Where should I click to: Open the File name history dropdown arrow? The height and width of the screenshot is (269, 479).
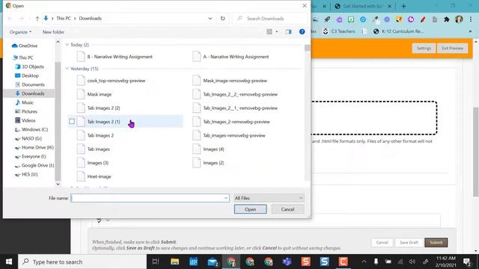coord(226,198)
